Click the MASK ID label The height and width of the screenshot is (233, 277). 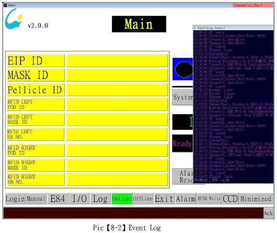click(x=36, y=75)
